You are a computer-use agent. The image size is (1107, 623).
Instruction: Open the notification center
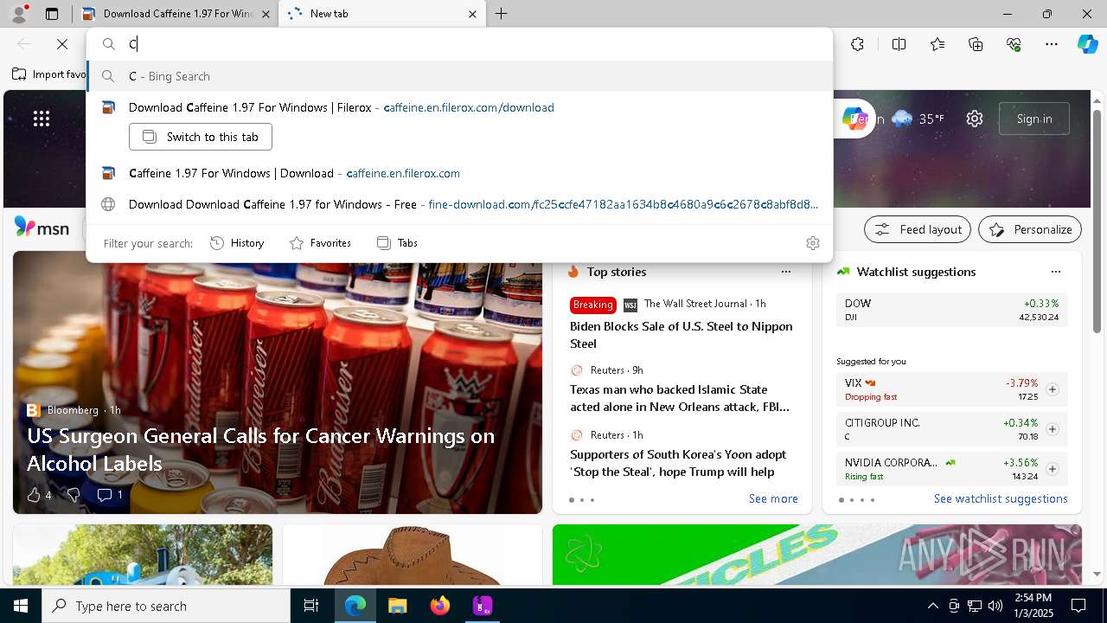pos(1078,606)
